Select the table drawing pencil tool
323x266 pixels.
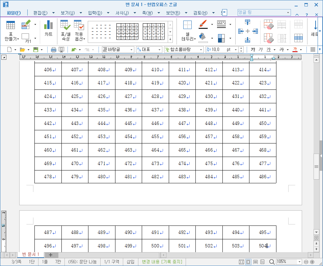[26, 25]
